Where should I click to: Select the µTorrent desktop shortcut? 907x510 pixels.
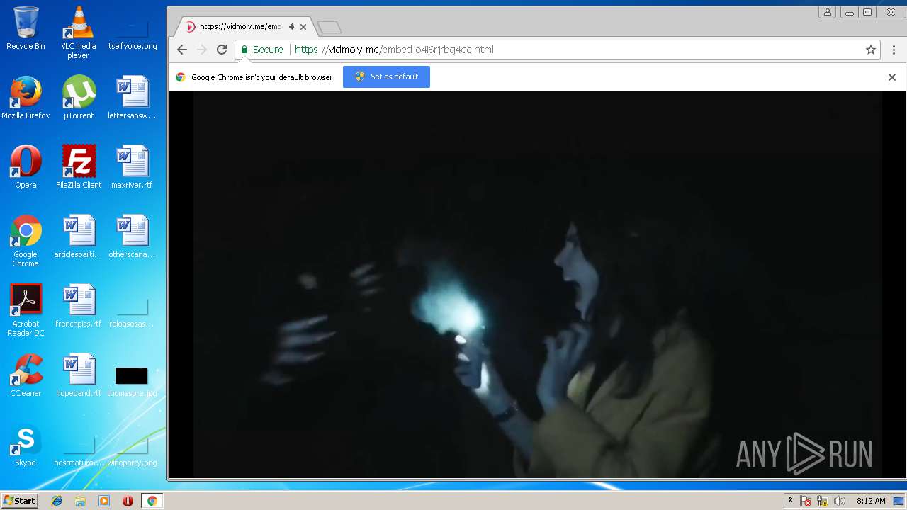point(79,98)
